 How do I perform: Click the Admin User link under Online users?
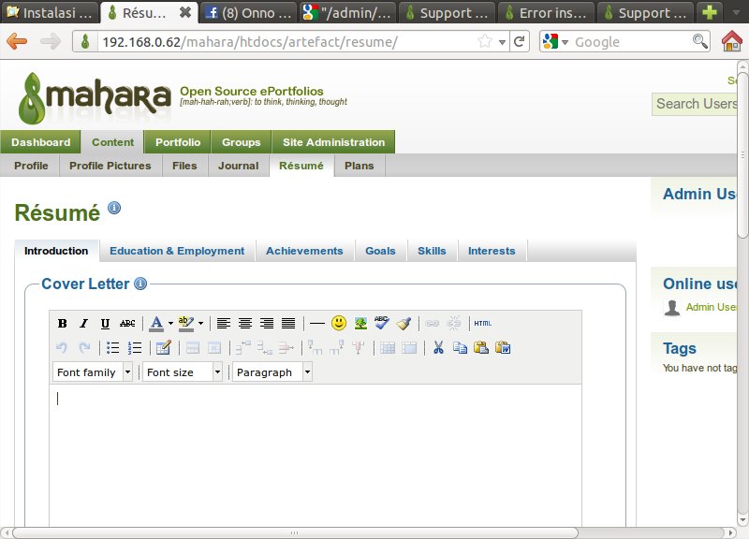click(x=711, y=307)
